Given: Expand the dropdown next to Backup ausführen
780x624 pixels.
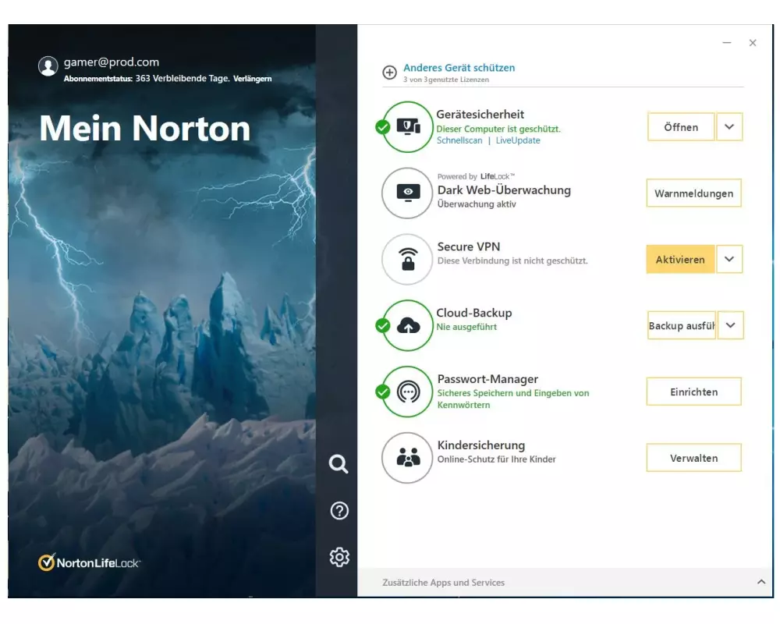Looking at the screenshot, I should [x=730, y=326].
